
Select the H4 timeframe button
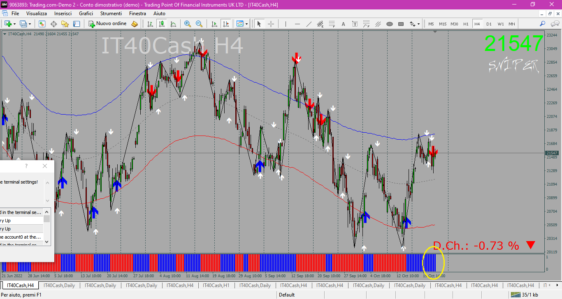(477, 24)
